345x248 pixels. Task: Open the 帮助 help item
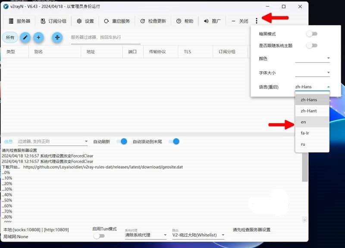(x=179, y=21)
